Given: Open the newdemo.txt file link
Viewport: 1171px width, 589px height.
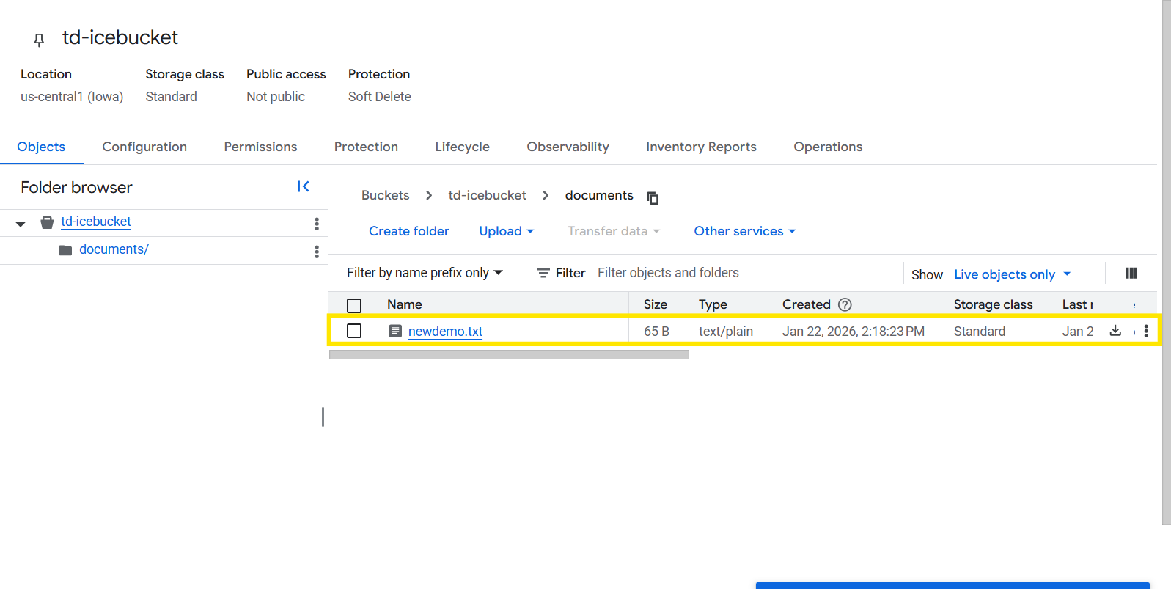Looking at the screenshot, I should coord(445,332).
